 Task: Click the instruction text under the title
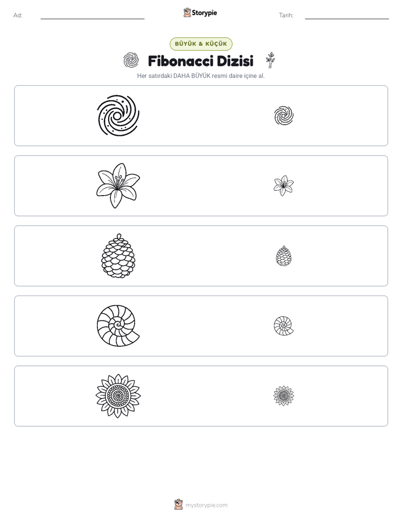tap(200, 76)
